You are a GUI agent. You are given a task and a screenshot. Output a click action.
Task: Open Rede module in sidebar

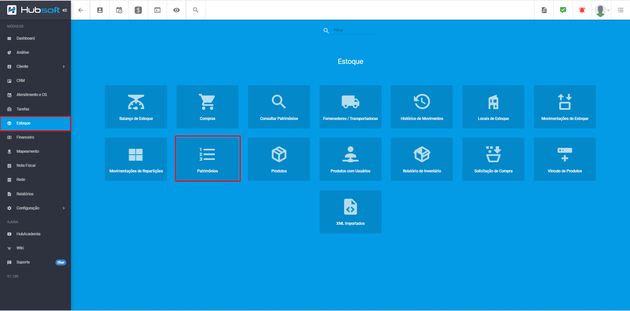[x=35, y=180]
